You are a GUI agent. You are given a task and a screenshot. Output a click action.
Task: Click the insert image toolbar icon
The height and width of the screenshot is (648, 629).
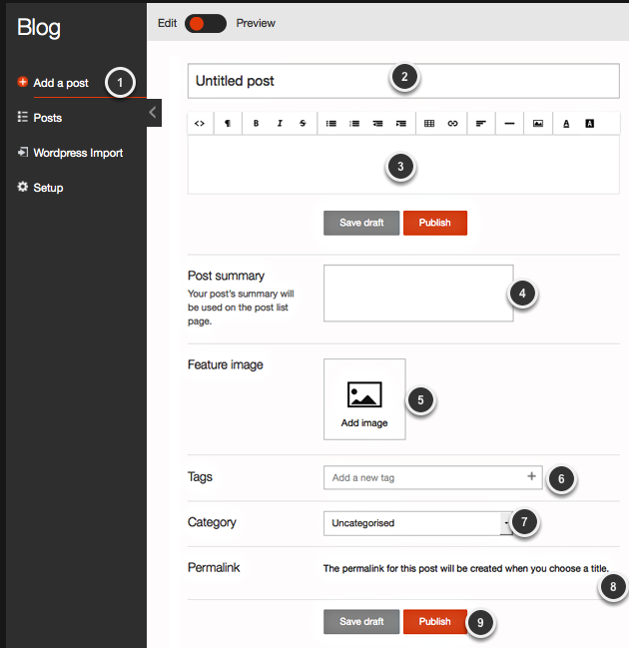pyautogui.click(x=537, y=123)
